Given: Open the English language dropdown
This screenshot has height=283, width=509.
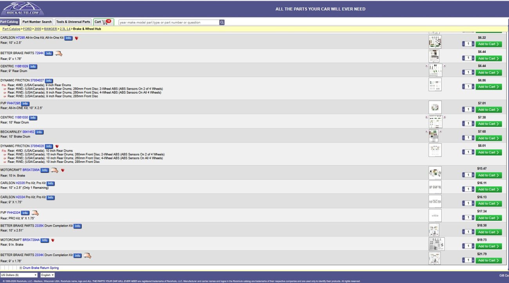Looking at the screenshot, I should point(48,275).
